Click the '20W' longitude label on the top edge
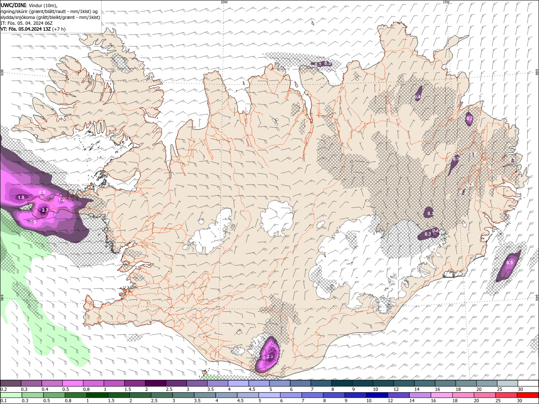Image resolution: width=539 pixels, height=404 pixels. click(x=224, y=2)
